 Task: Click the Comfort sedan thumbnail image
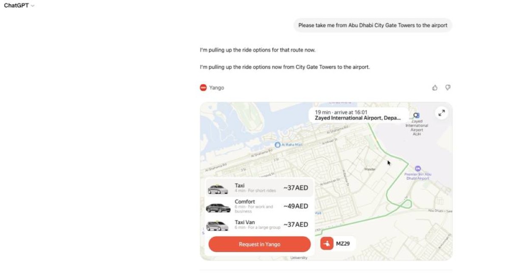pyautogui.click(x=218, y=208)
